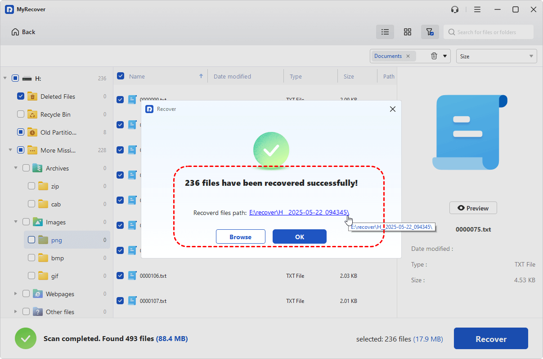
Task: Remove the Documents filter tag
Action: 408,56
